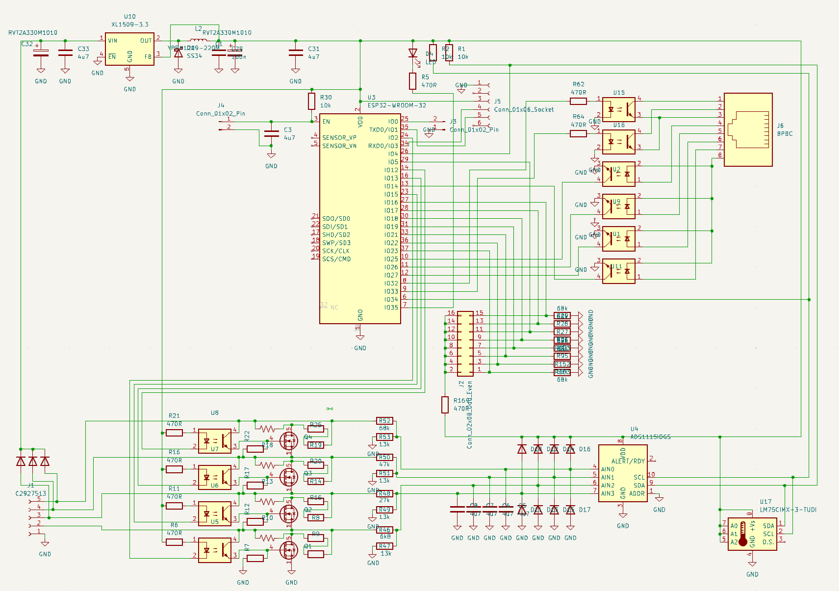
Task: Select resistor R164 symbol
Action: coord(445,405)
